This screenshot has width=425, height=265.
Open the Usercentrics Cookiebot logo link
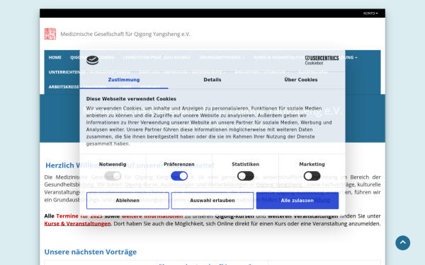click(322, 60)
